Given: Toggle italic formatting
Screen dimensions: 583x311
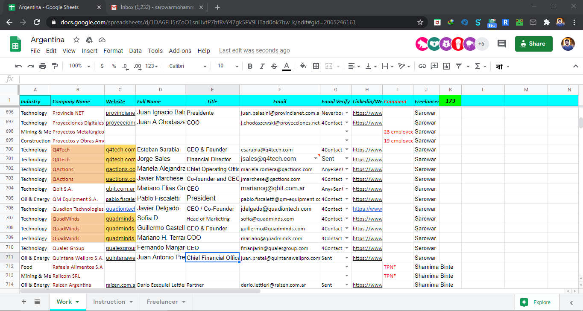Looking at the screenshot, I should coord(262,66).
